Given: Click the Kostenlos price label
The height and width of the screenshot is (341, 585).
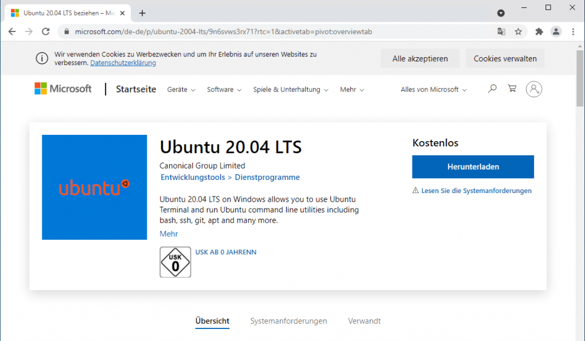Looking at the screenshot, I should [x=435, y=143].
